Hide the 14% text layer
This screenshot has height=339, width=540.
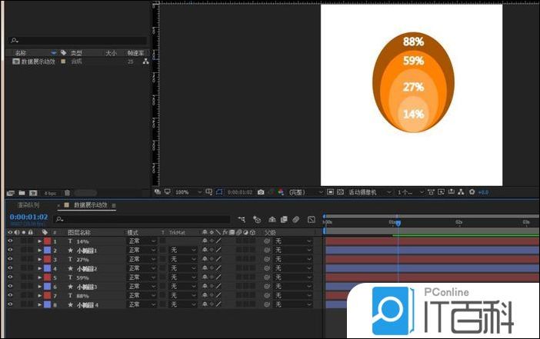click(x=10, y=241)
